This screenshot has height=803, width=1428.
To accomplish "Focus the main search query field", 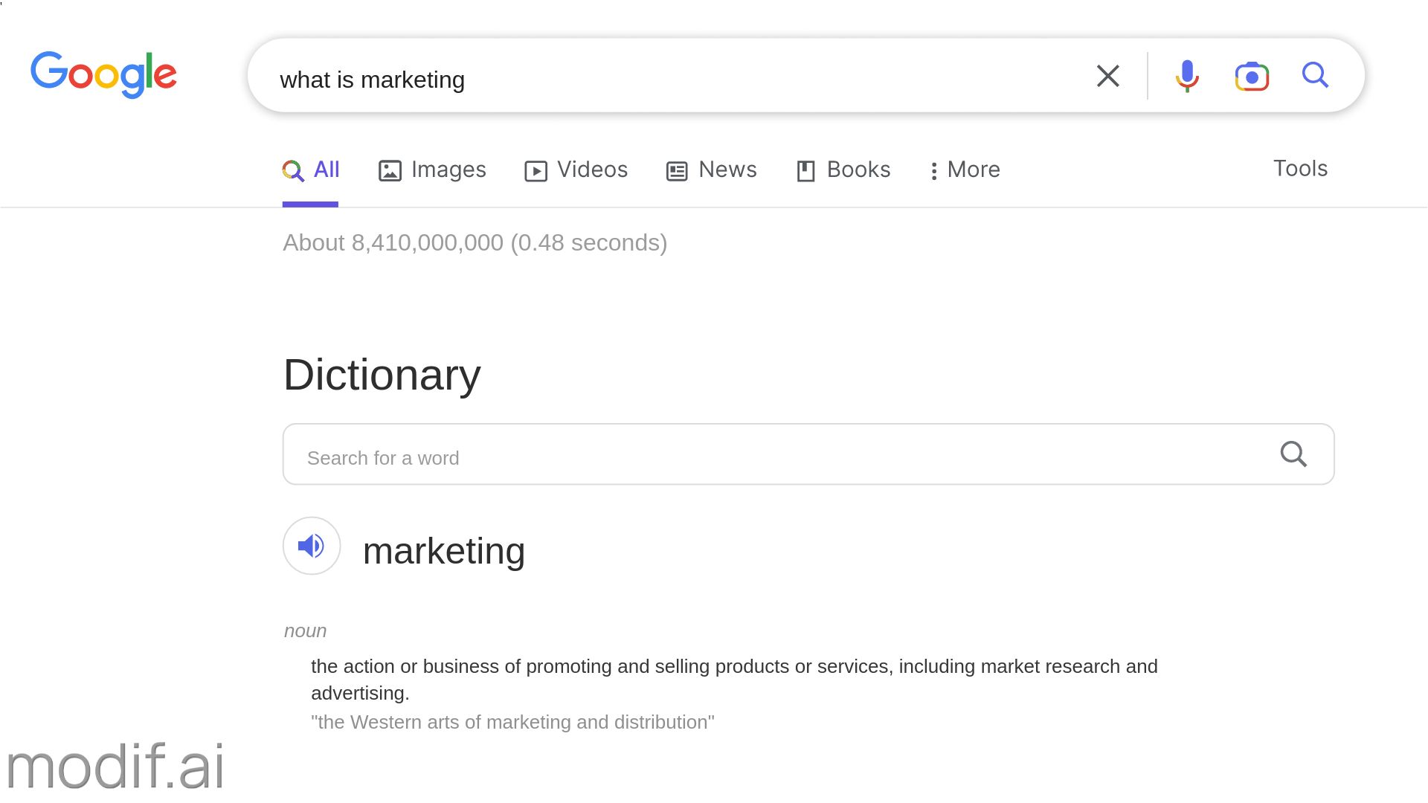I will (669, 79).
